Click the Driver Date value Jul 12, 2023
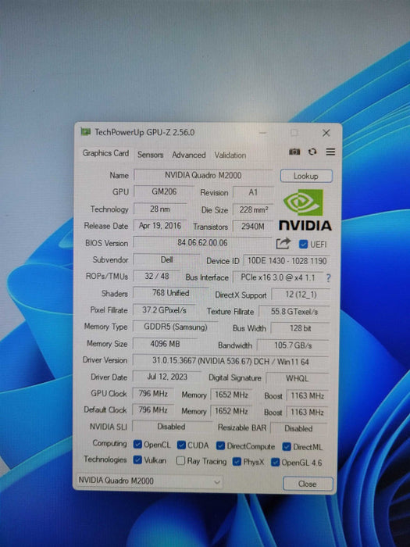The width and height of the screenshot is (410, 547). [x=167, y=377]
